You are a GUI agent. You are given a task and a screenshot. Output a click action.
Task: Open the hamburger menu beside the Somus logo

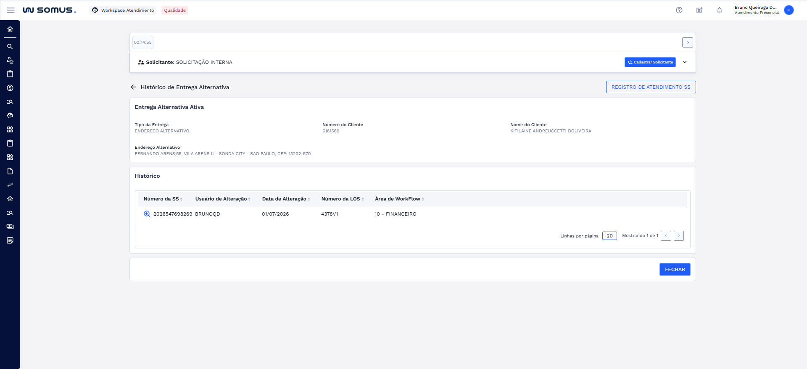click(11, 10)
